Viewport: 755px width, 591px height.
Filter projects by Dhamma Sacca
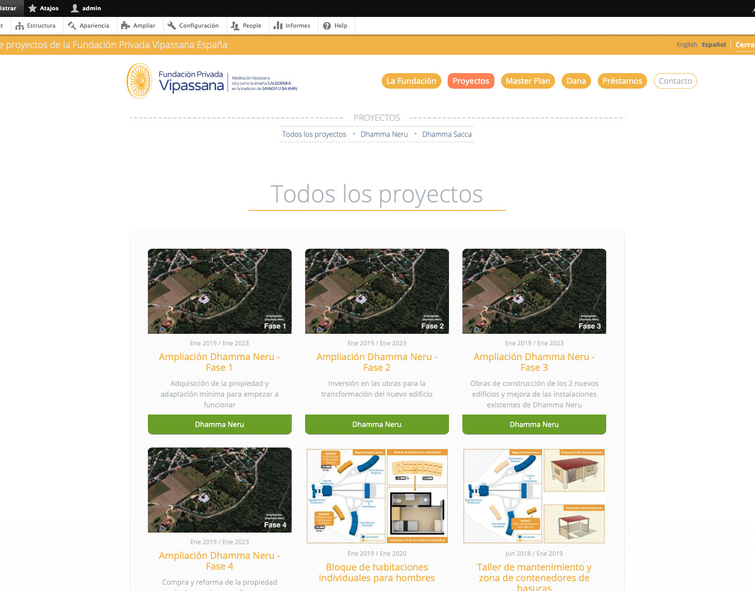point(447,134)
